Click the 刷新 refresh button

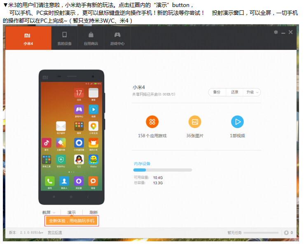point(93,212)
